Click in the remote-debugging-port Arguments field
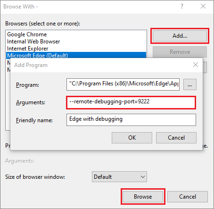 pyautogui.click(x=131, y=102)
